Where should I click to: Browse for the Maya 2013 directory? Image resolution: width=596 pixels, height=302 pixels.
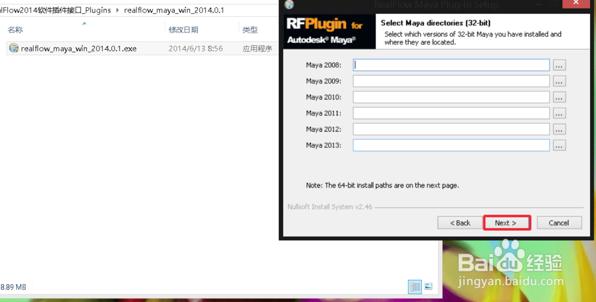[559, 145]
